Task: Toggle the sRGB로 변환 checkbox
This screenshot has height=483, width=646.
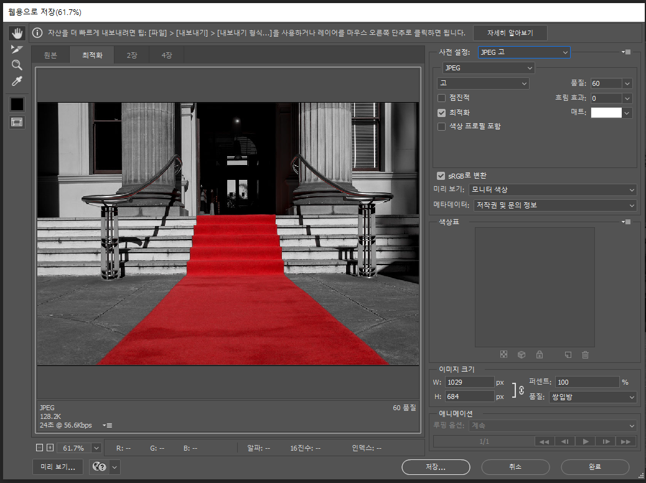Action: coord(441,176)
